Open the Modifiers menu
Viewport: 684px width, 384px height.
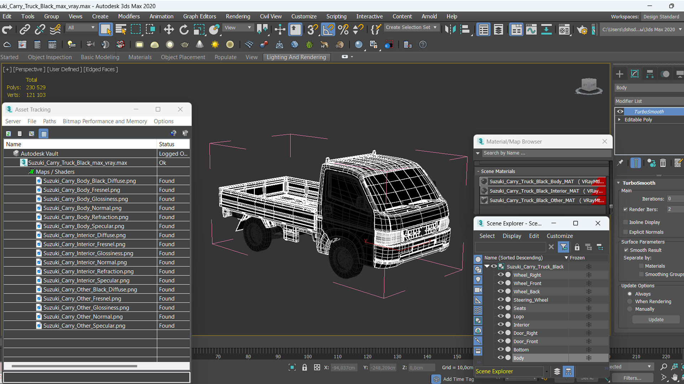click(129, 16)
